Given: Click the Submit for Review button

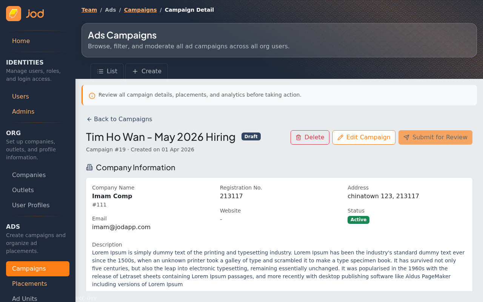Looking at the screenshot, I should pyautogui.click(x=435, y=137).
